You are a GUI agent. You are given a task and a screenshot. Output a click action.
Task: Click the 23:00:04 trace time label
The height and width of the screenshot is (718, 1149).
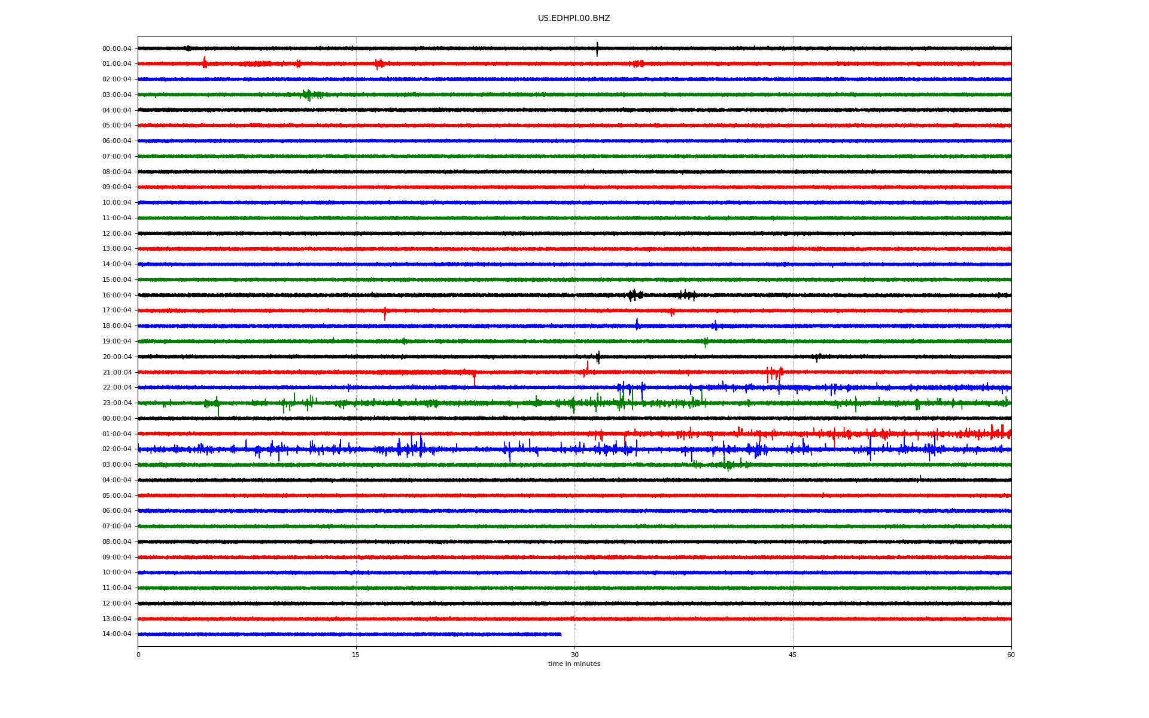(x=117, y=403)
